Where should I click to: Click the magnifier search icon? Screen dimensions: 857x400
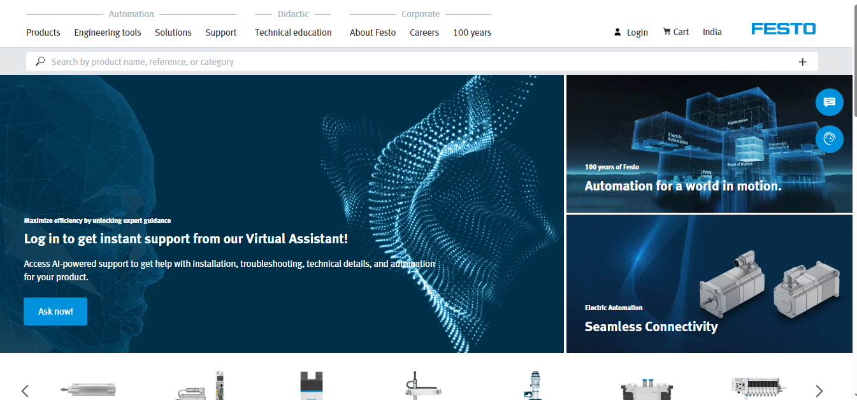pos(40,62)
